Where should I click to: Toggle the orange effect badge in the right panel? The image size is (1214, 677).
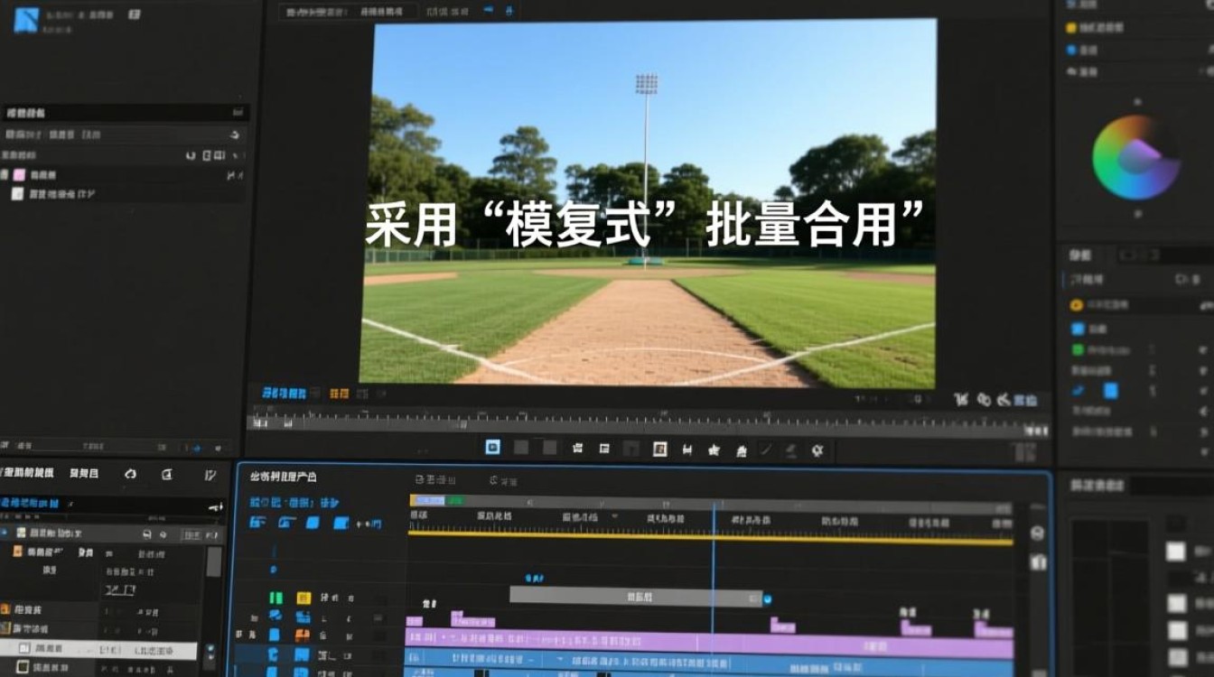coord(1077,304)
